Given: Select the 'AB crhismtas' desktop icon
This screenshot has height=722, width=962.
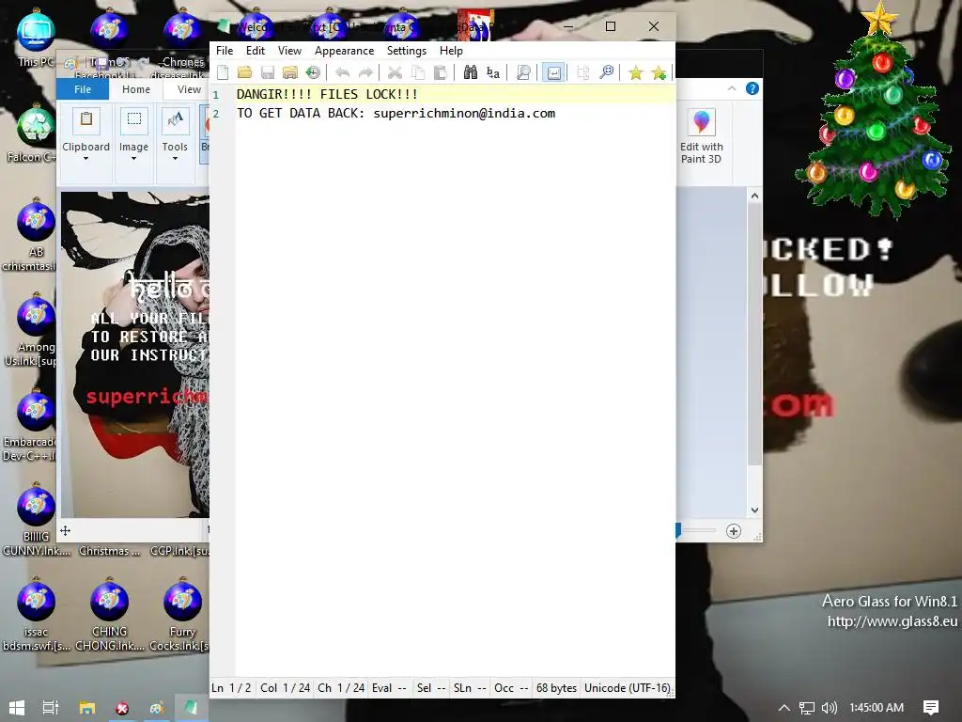Looking at the screenshot, I should [x=32, y=236].
